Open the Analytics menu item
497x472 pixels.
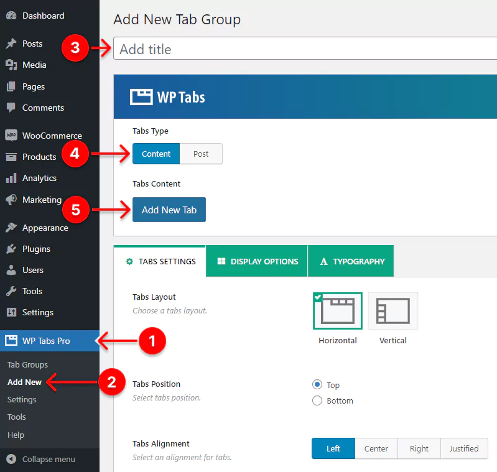pos(50,178)
